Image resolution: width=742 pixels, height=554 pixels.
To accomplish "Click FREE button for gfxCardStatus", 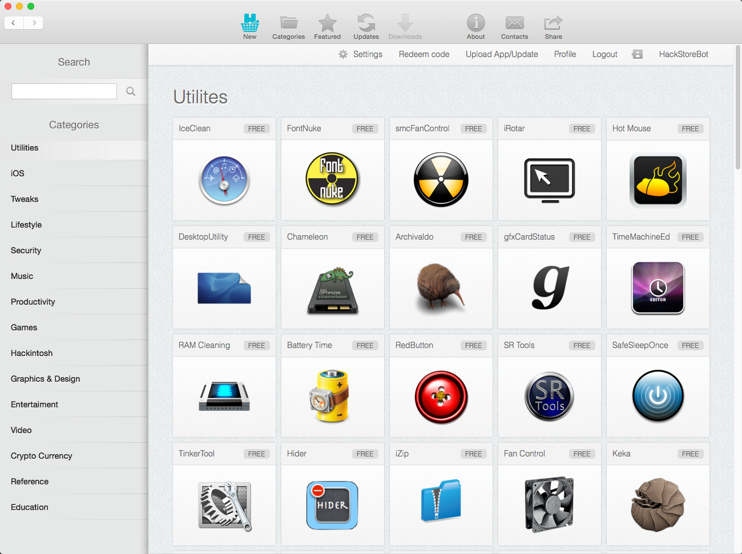I will point(582,237).
